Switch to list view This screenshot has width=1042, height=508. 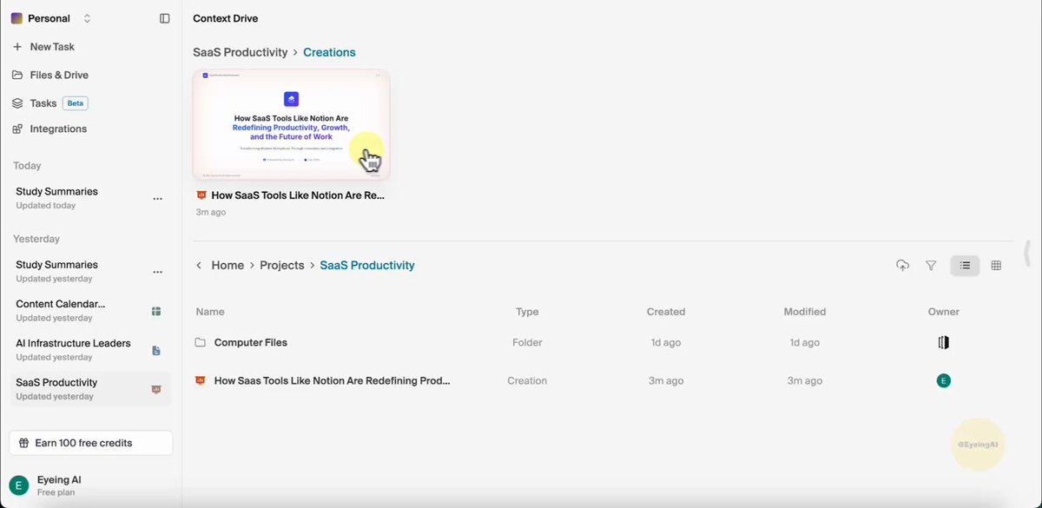pos(965,266)
